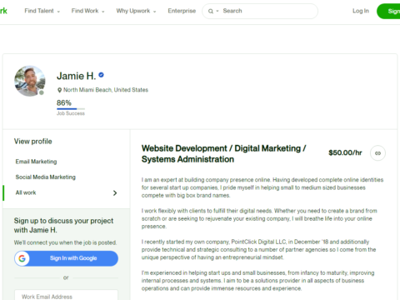Go to the Enterprise page

coord(182,11)
